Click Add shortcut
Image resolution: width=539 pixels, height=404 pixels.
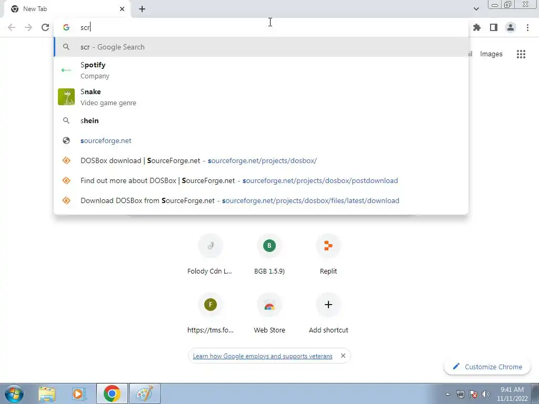328,314
